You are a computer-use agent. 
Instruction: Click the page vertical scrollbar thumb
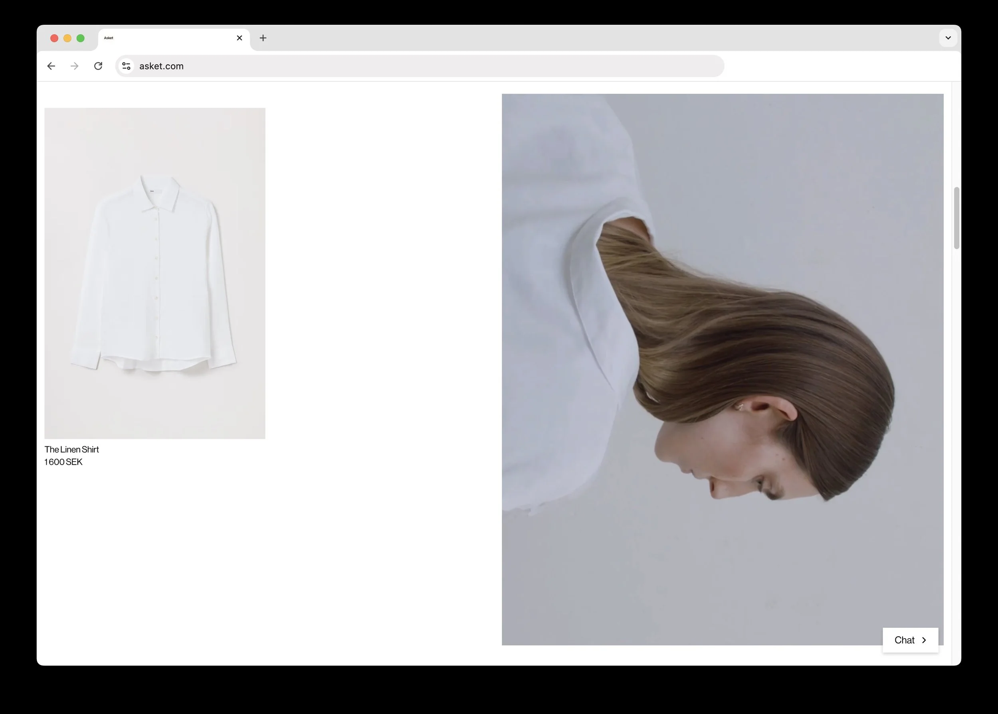coord(956,218)
